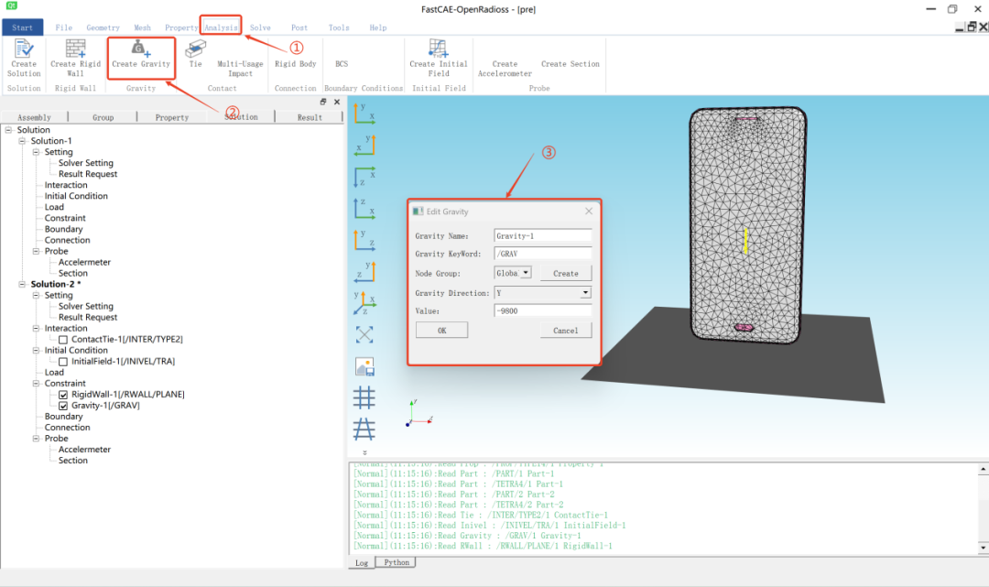Screen dimensions: 989x587
Task: Toggle InitialField-1 checkbox
Action: click(63, 362)
